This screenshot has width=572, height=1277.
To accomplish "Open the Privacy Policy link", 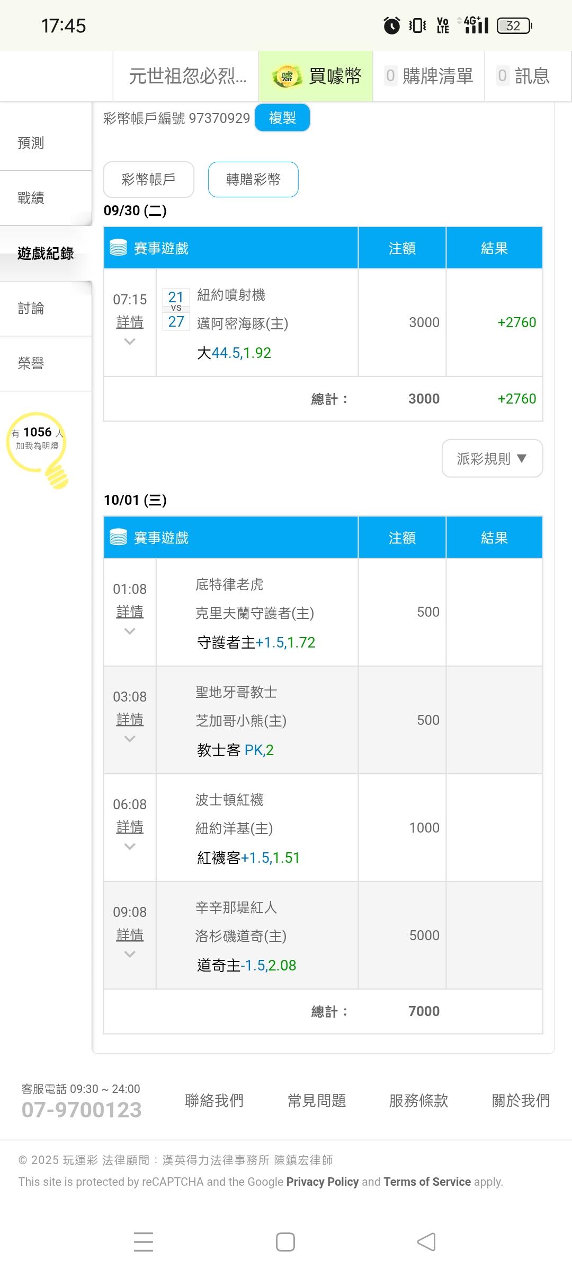I will (x=323, y=1182).
